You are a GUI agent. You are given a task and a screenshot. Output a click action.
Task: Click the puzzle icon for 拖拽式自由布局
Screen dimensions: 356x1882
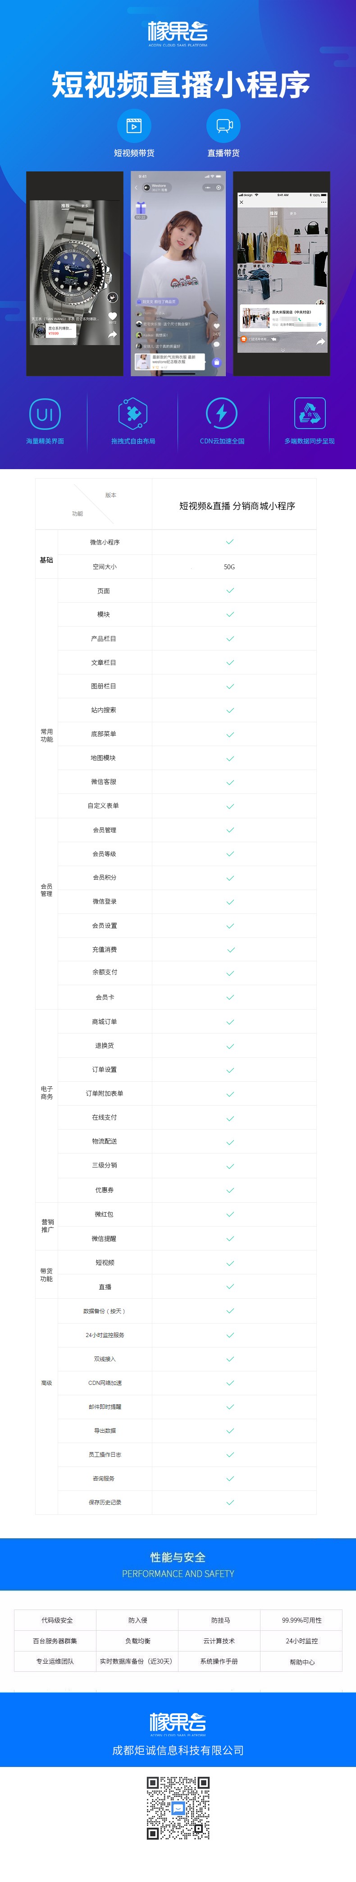133,414
